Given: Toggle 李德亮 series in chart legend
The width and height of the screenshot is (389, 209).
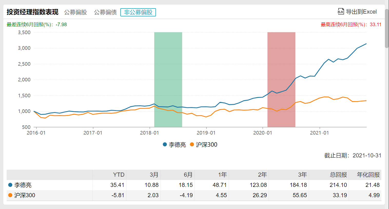Looking at the screenshot, I should (x=174, y=145).
